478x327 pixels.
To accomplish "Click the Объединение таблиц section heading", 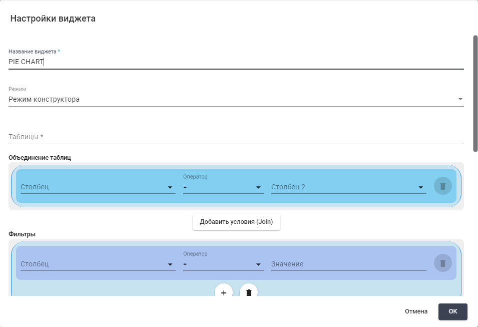I will click(40, 157).
